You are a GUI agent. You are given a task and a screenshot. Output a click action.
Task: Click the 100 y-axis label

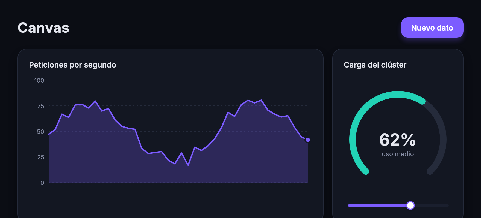click(39, 80)
